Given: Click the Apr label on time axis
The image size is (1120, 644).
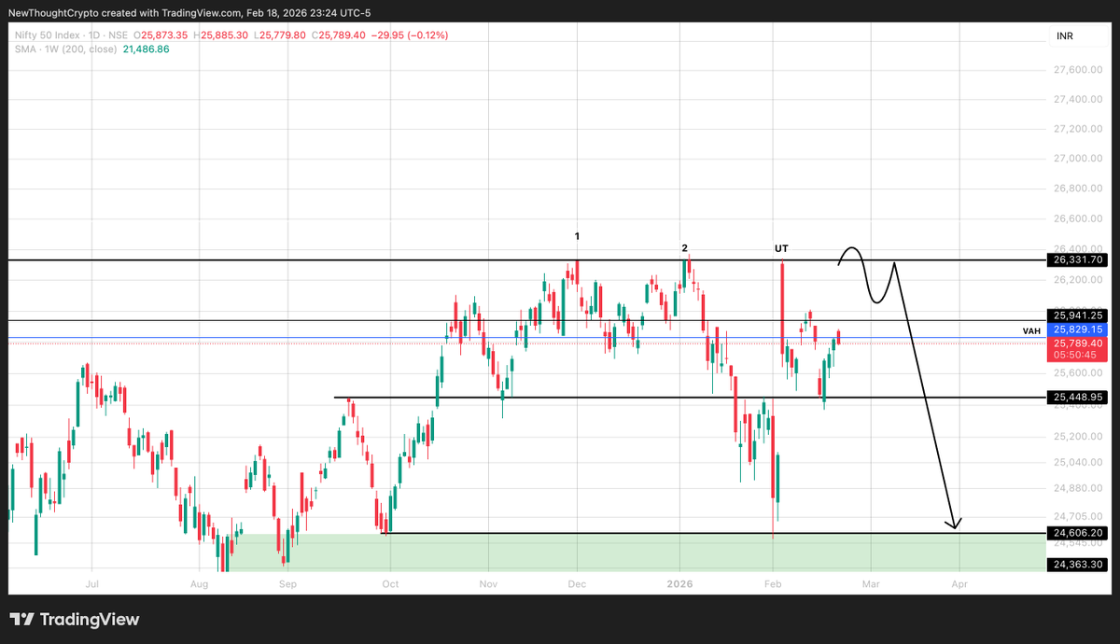Looking at the screenshot, I should pos(959,584).
